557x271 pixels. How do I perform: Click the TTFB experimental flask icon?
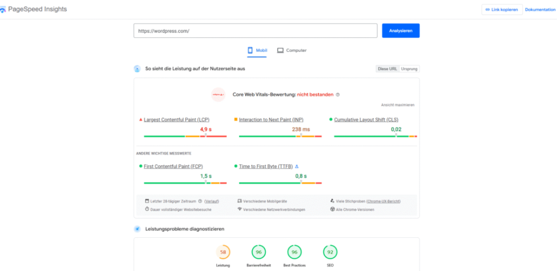click(x=297, y=166)
